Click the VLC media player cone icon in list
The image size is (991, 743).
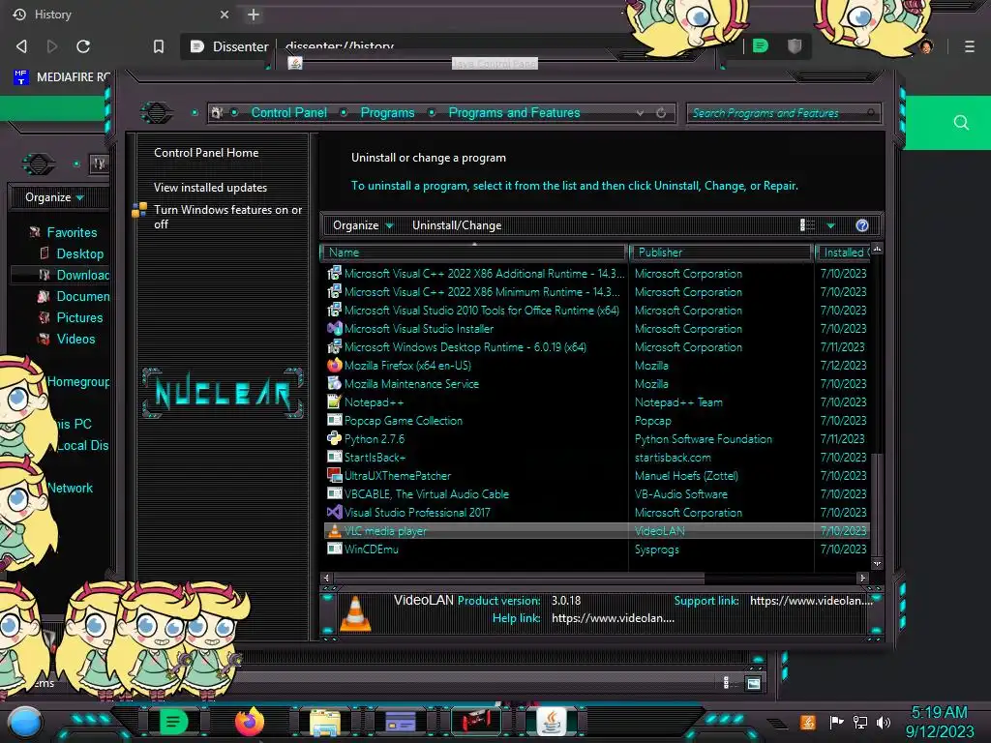334,531
